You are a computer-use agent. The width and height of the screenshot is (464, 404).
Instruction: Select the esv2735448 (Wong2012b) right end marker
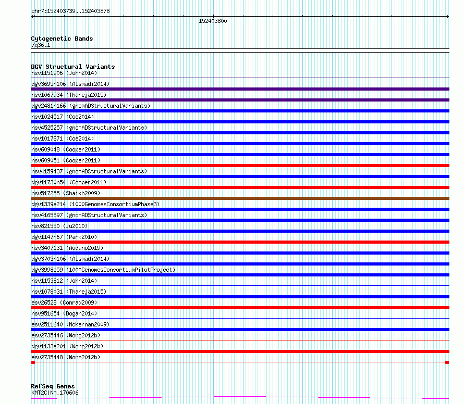(447, 362)
